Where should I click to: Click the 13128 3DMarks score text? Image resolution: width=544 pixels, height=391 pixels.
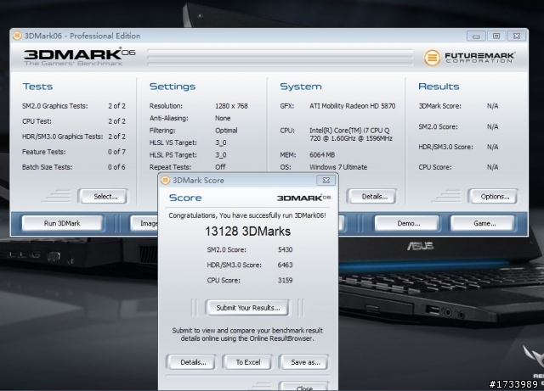[247, 232]
